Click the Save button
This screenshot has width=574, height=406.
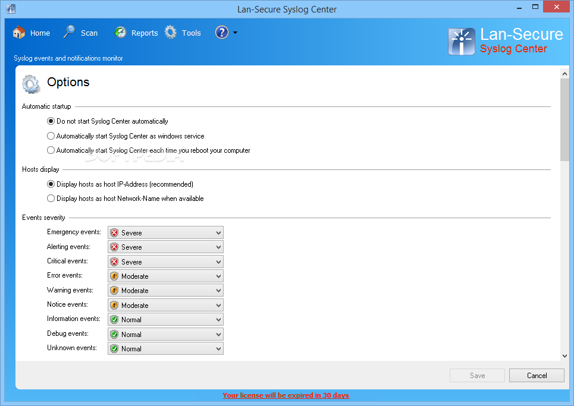(478, 375)
